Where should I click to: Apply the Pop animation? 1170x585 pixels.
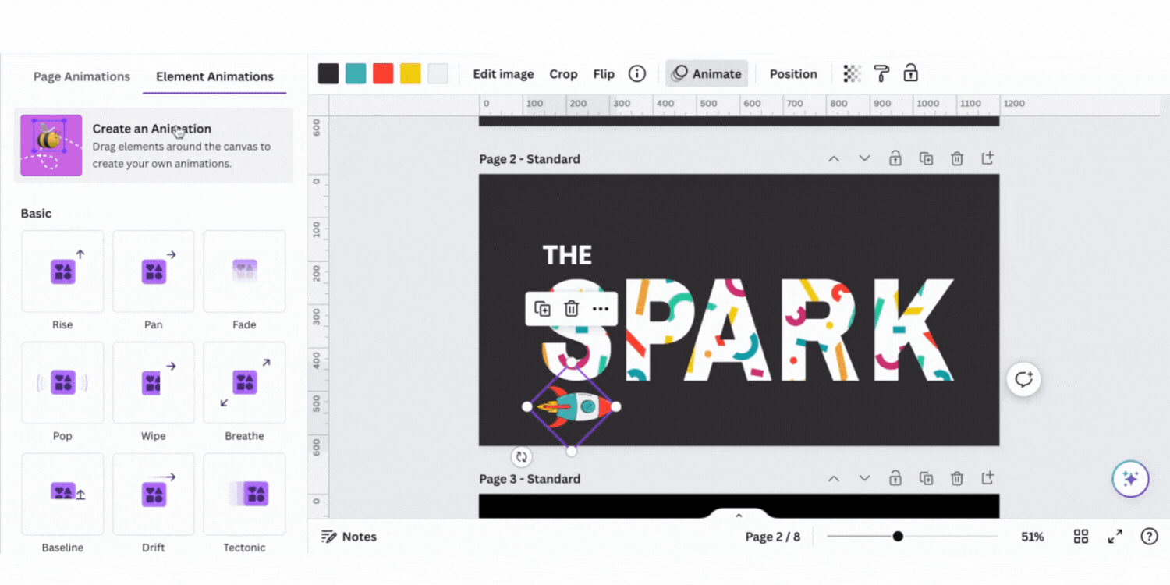[x=62, y=383]
